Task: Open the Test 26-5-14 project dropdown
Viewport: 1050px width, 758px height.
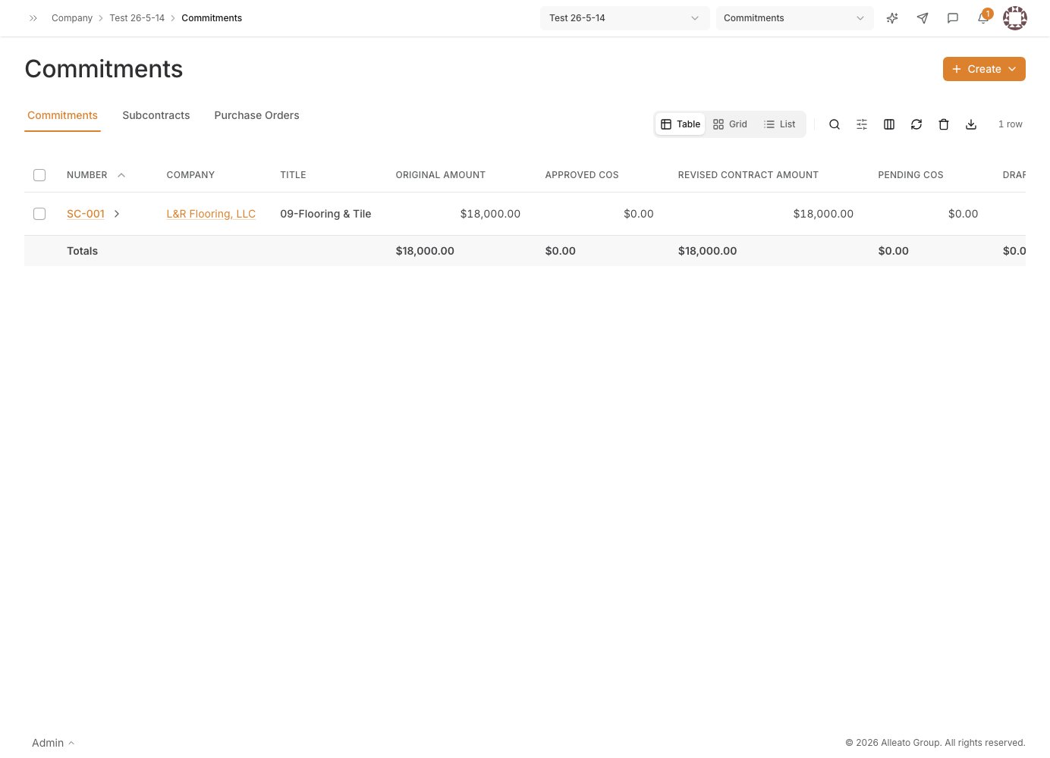Action: coord(625,18)
